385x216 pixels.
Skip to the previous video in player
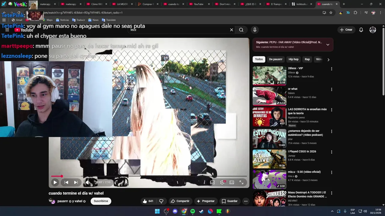click(x=66, y=182)
